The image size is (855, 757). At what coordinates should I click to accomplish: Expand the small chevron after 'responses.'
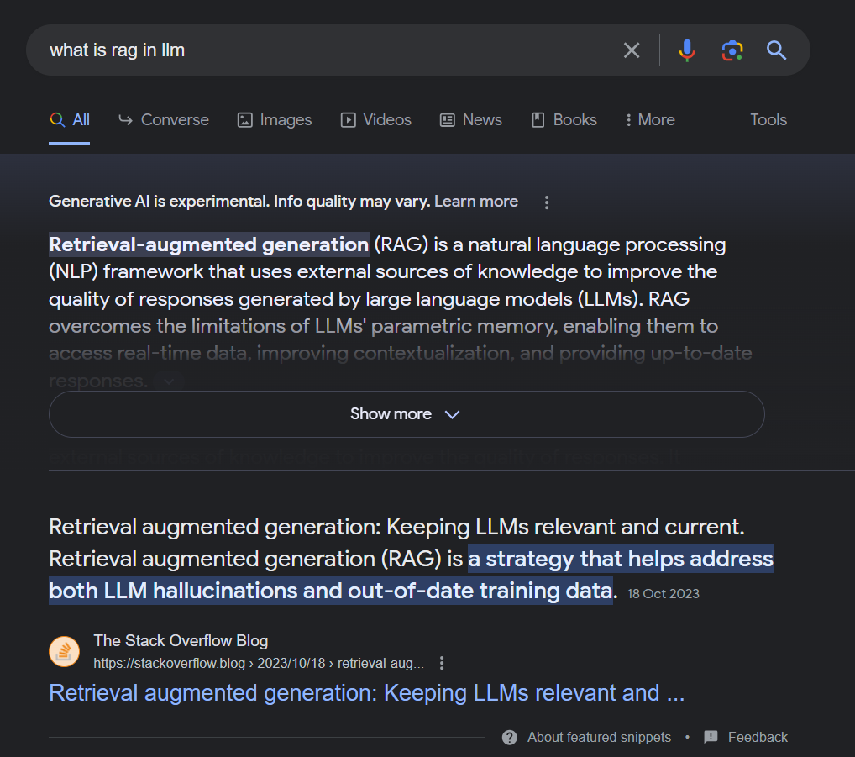click(170, 381)
